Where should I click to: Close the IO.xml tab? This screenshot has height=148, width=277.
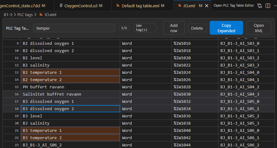click(x=206, y=6)
